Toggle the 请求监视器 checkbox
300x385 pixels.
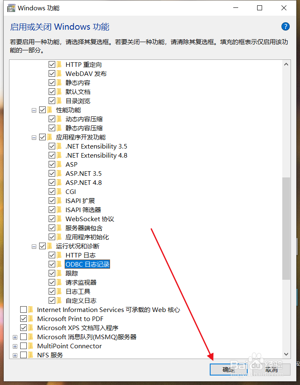52,282
